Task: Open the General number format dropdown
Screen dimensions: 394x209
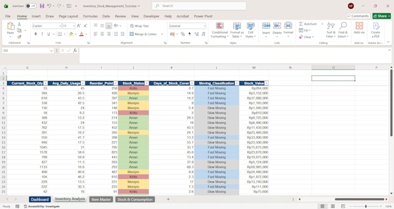Action: [x=205, y=26]
